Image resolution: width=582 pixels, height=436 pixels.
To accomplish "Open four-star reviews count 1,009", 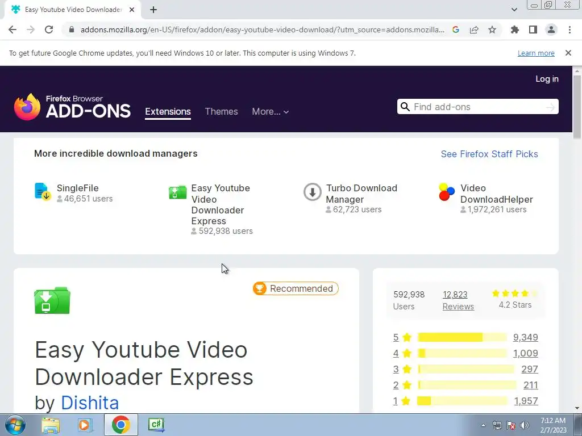I will pyautogui.click(x=525, y=353).
